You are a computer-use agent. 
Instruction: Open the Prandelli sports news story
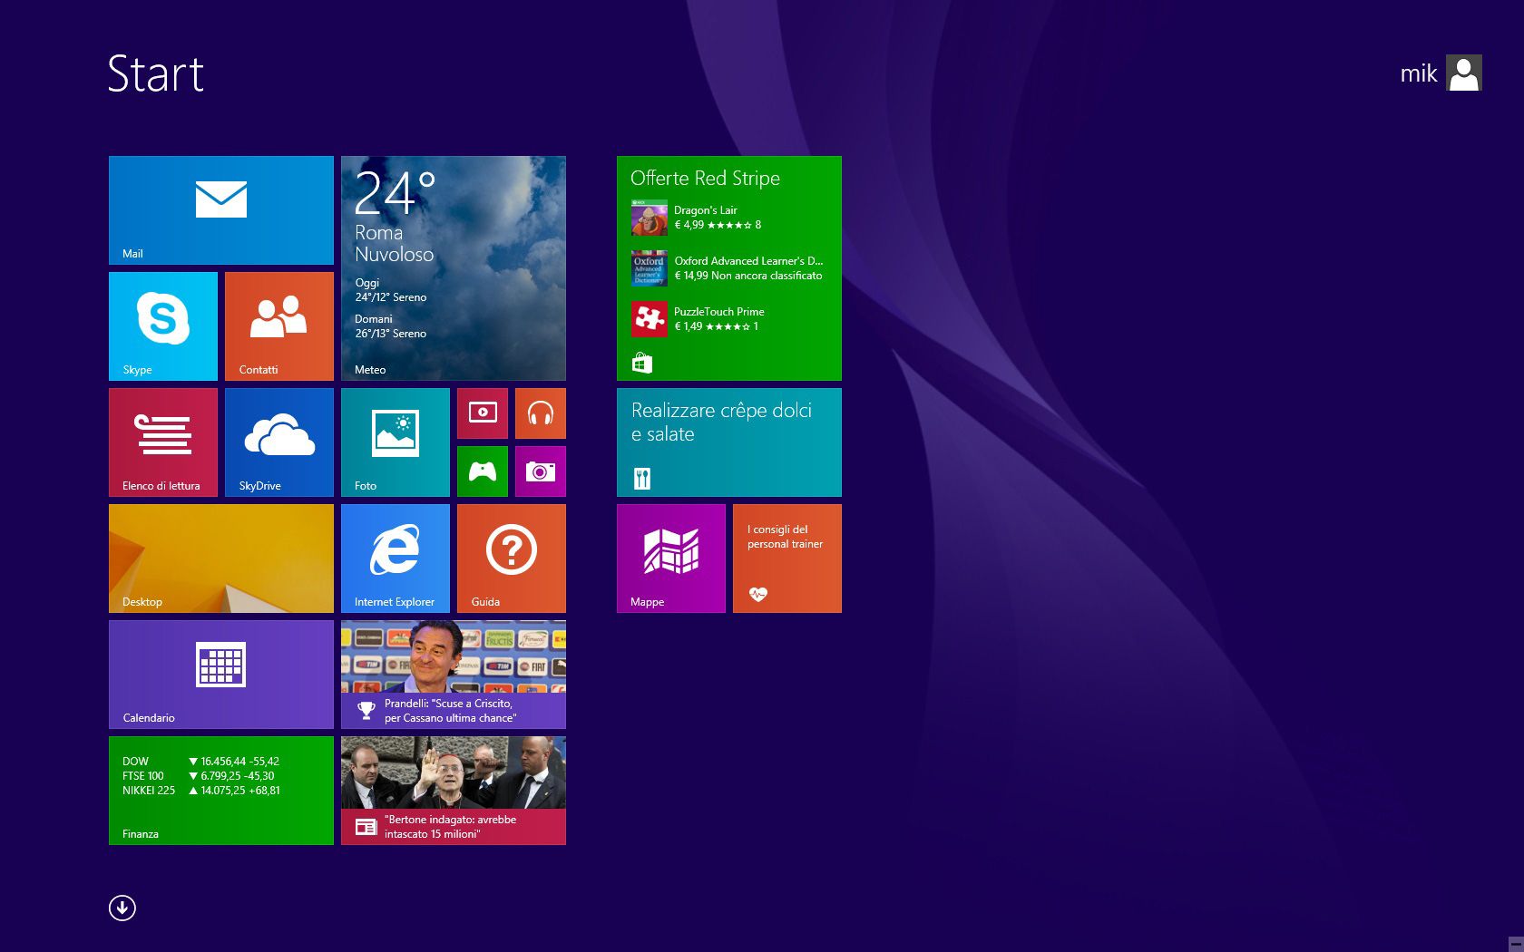click(x=453, y=675)
